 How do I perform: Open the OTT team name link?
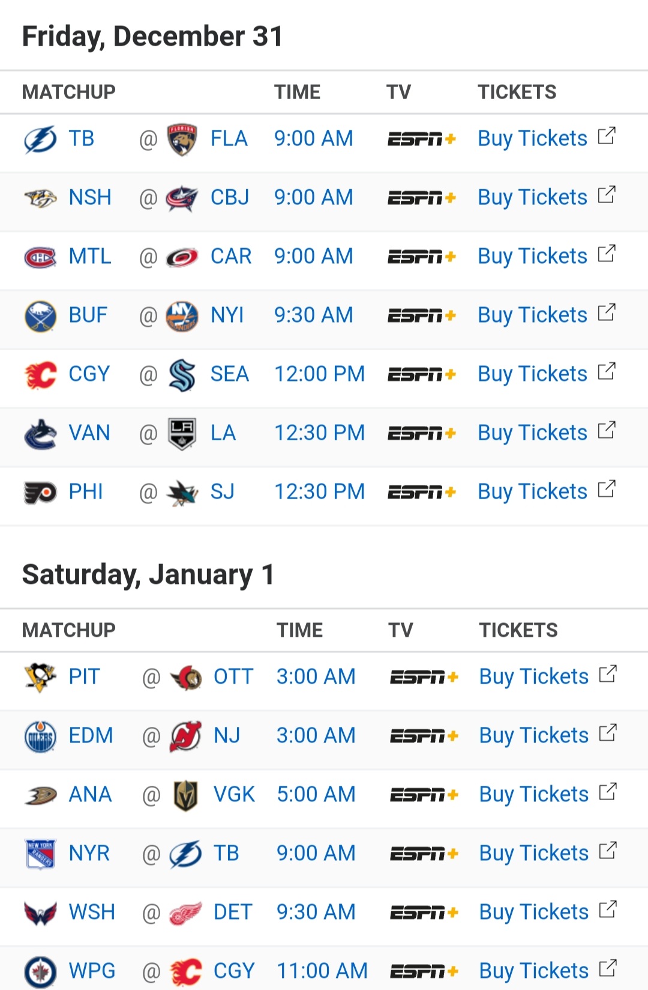[233, 677]
